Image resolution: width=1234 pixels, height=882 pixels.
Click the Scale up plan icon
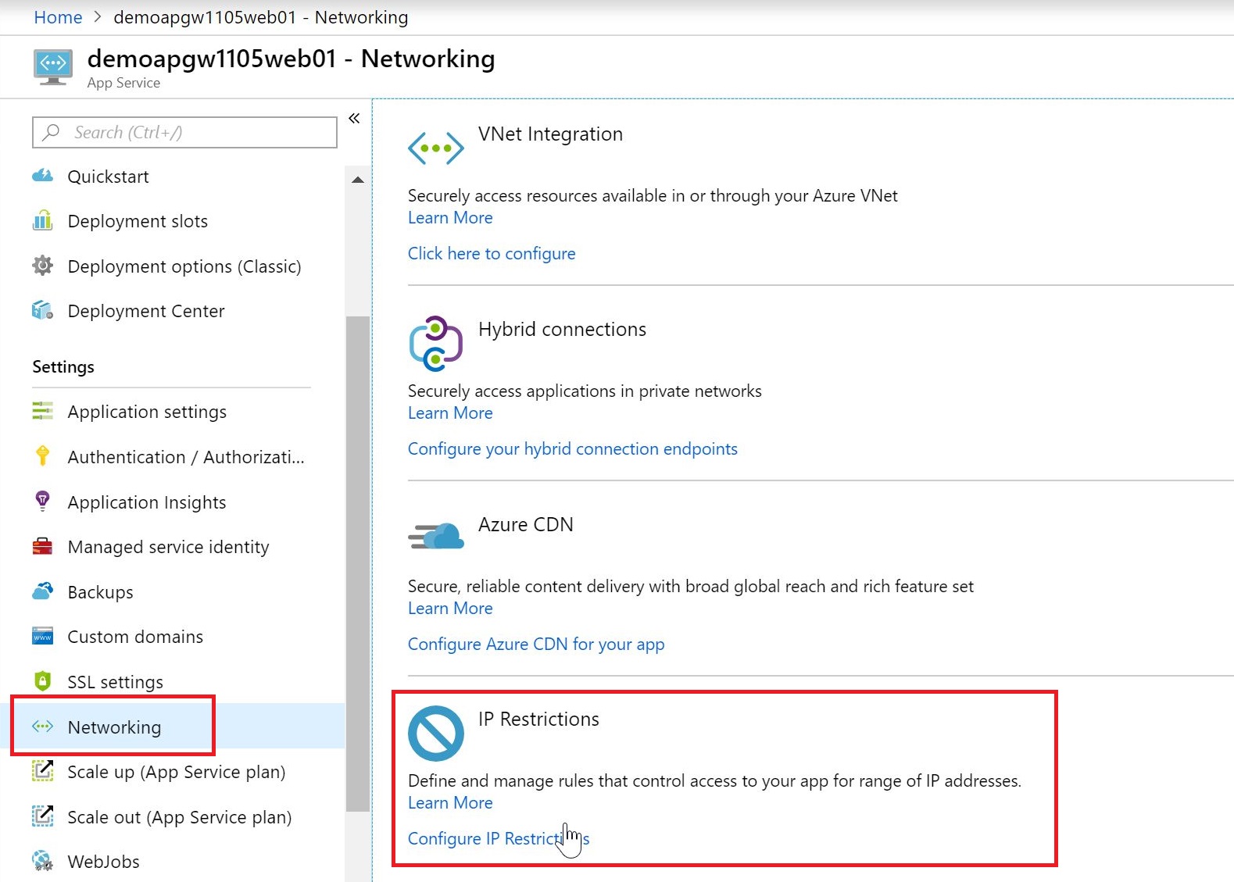coord(42,771)
